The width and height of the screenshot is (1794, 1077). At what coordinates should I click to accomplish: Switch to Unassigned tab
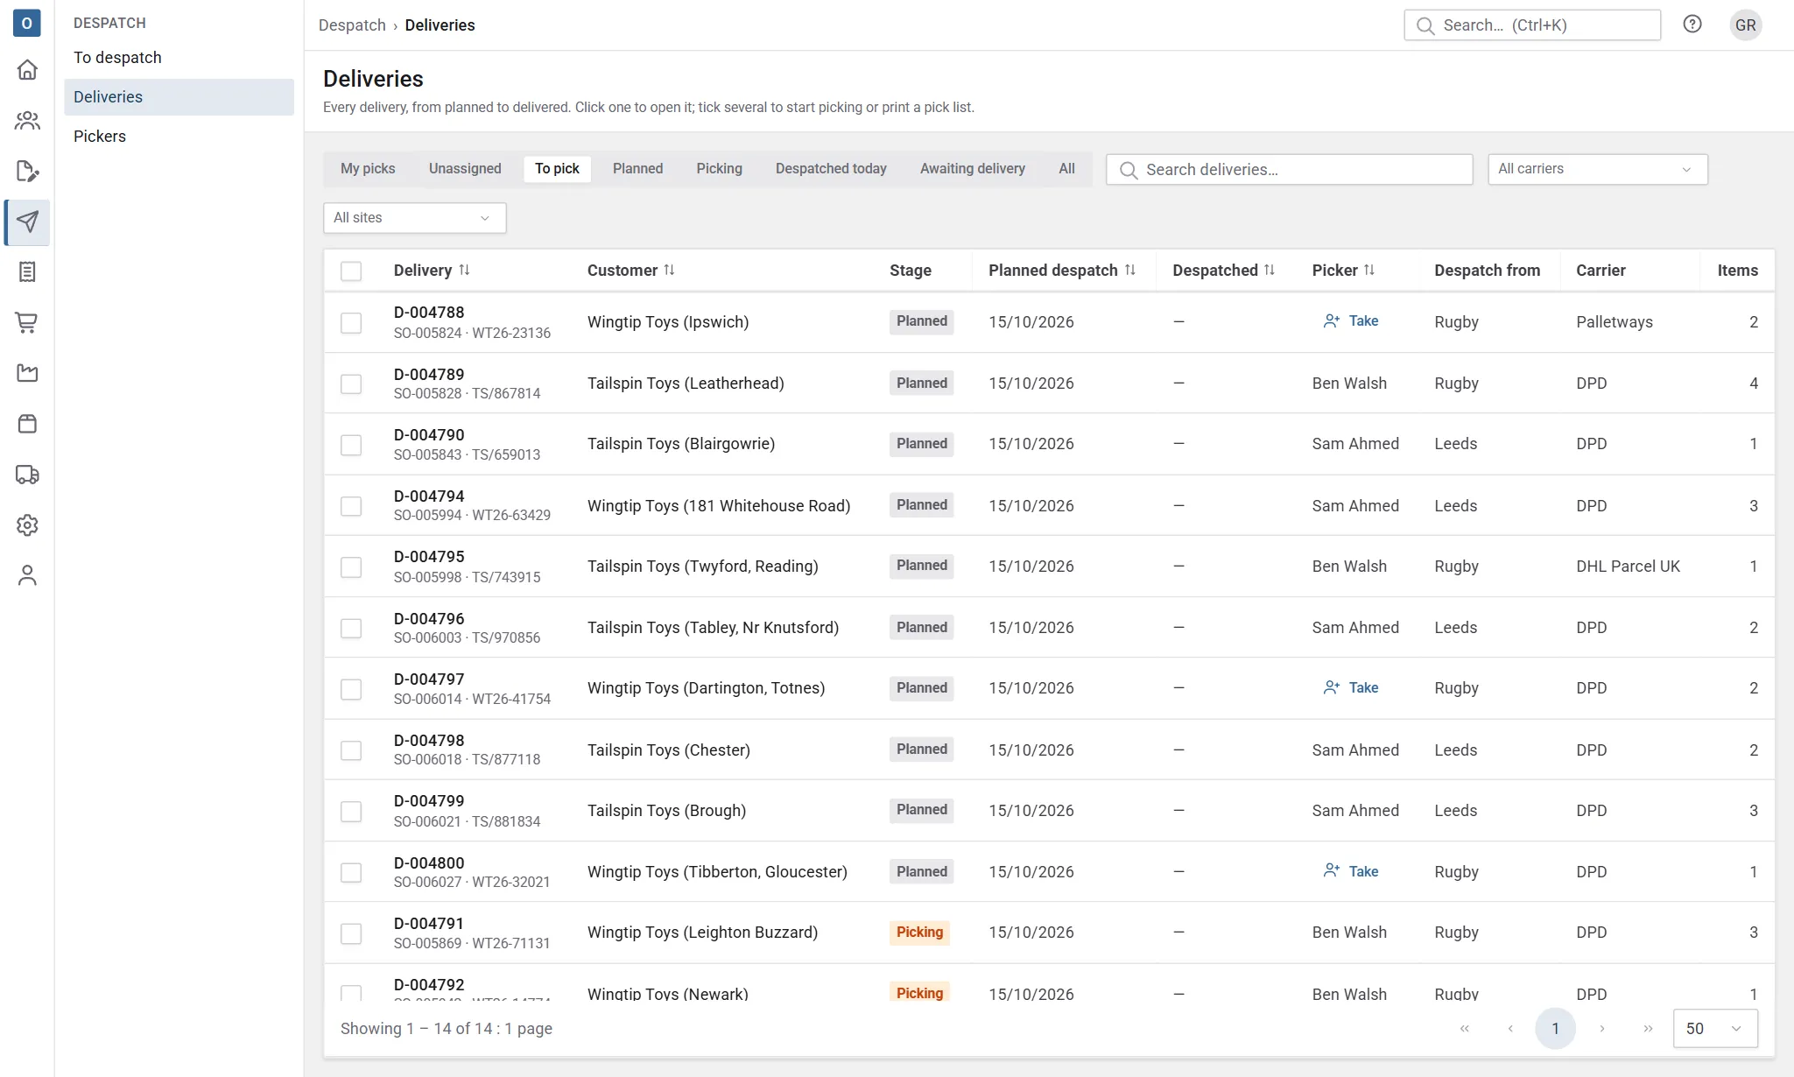(x=465, y=169)
